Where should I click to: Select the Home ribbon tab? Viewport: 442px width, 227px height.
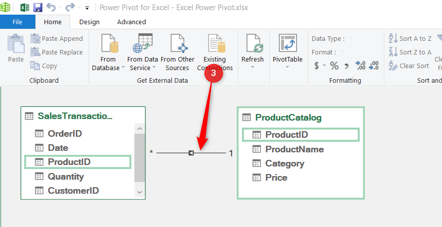(53, 22)
